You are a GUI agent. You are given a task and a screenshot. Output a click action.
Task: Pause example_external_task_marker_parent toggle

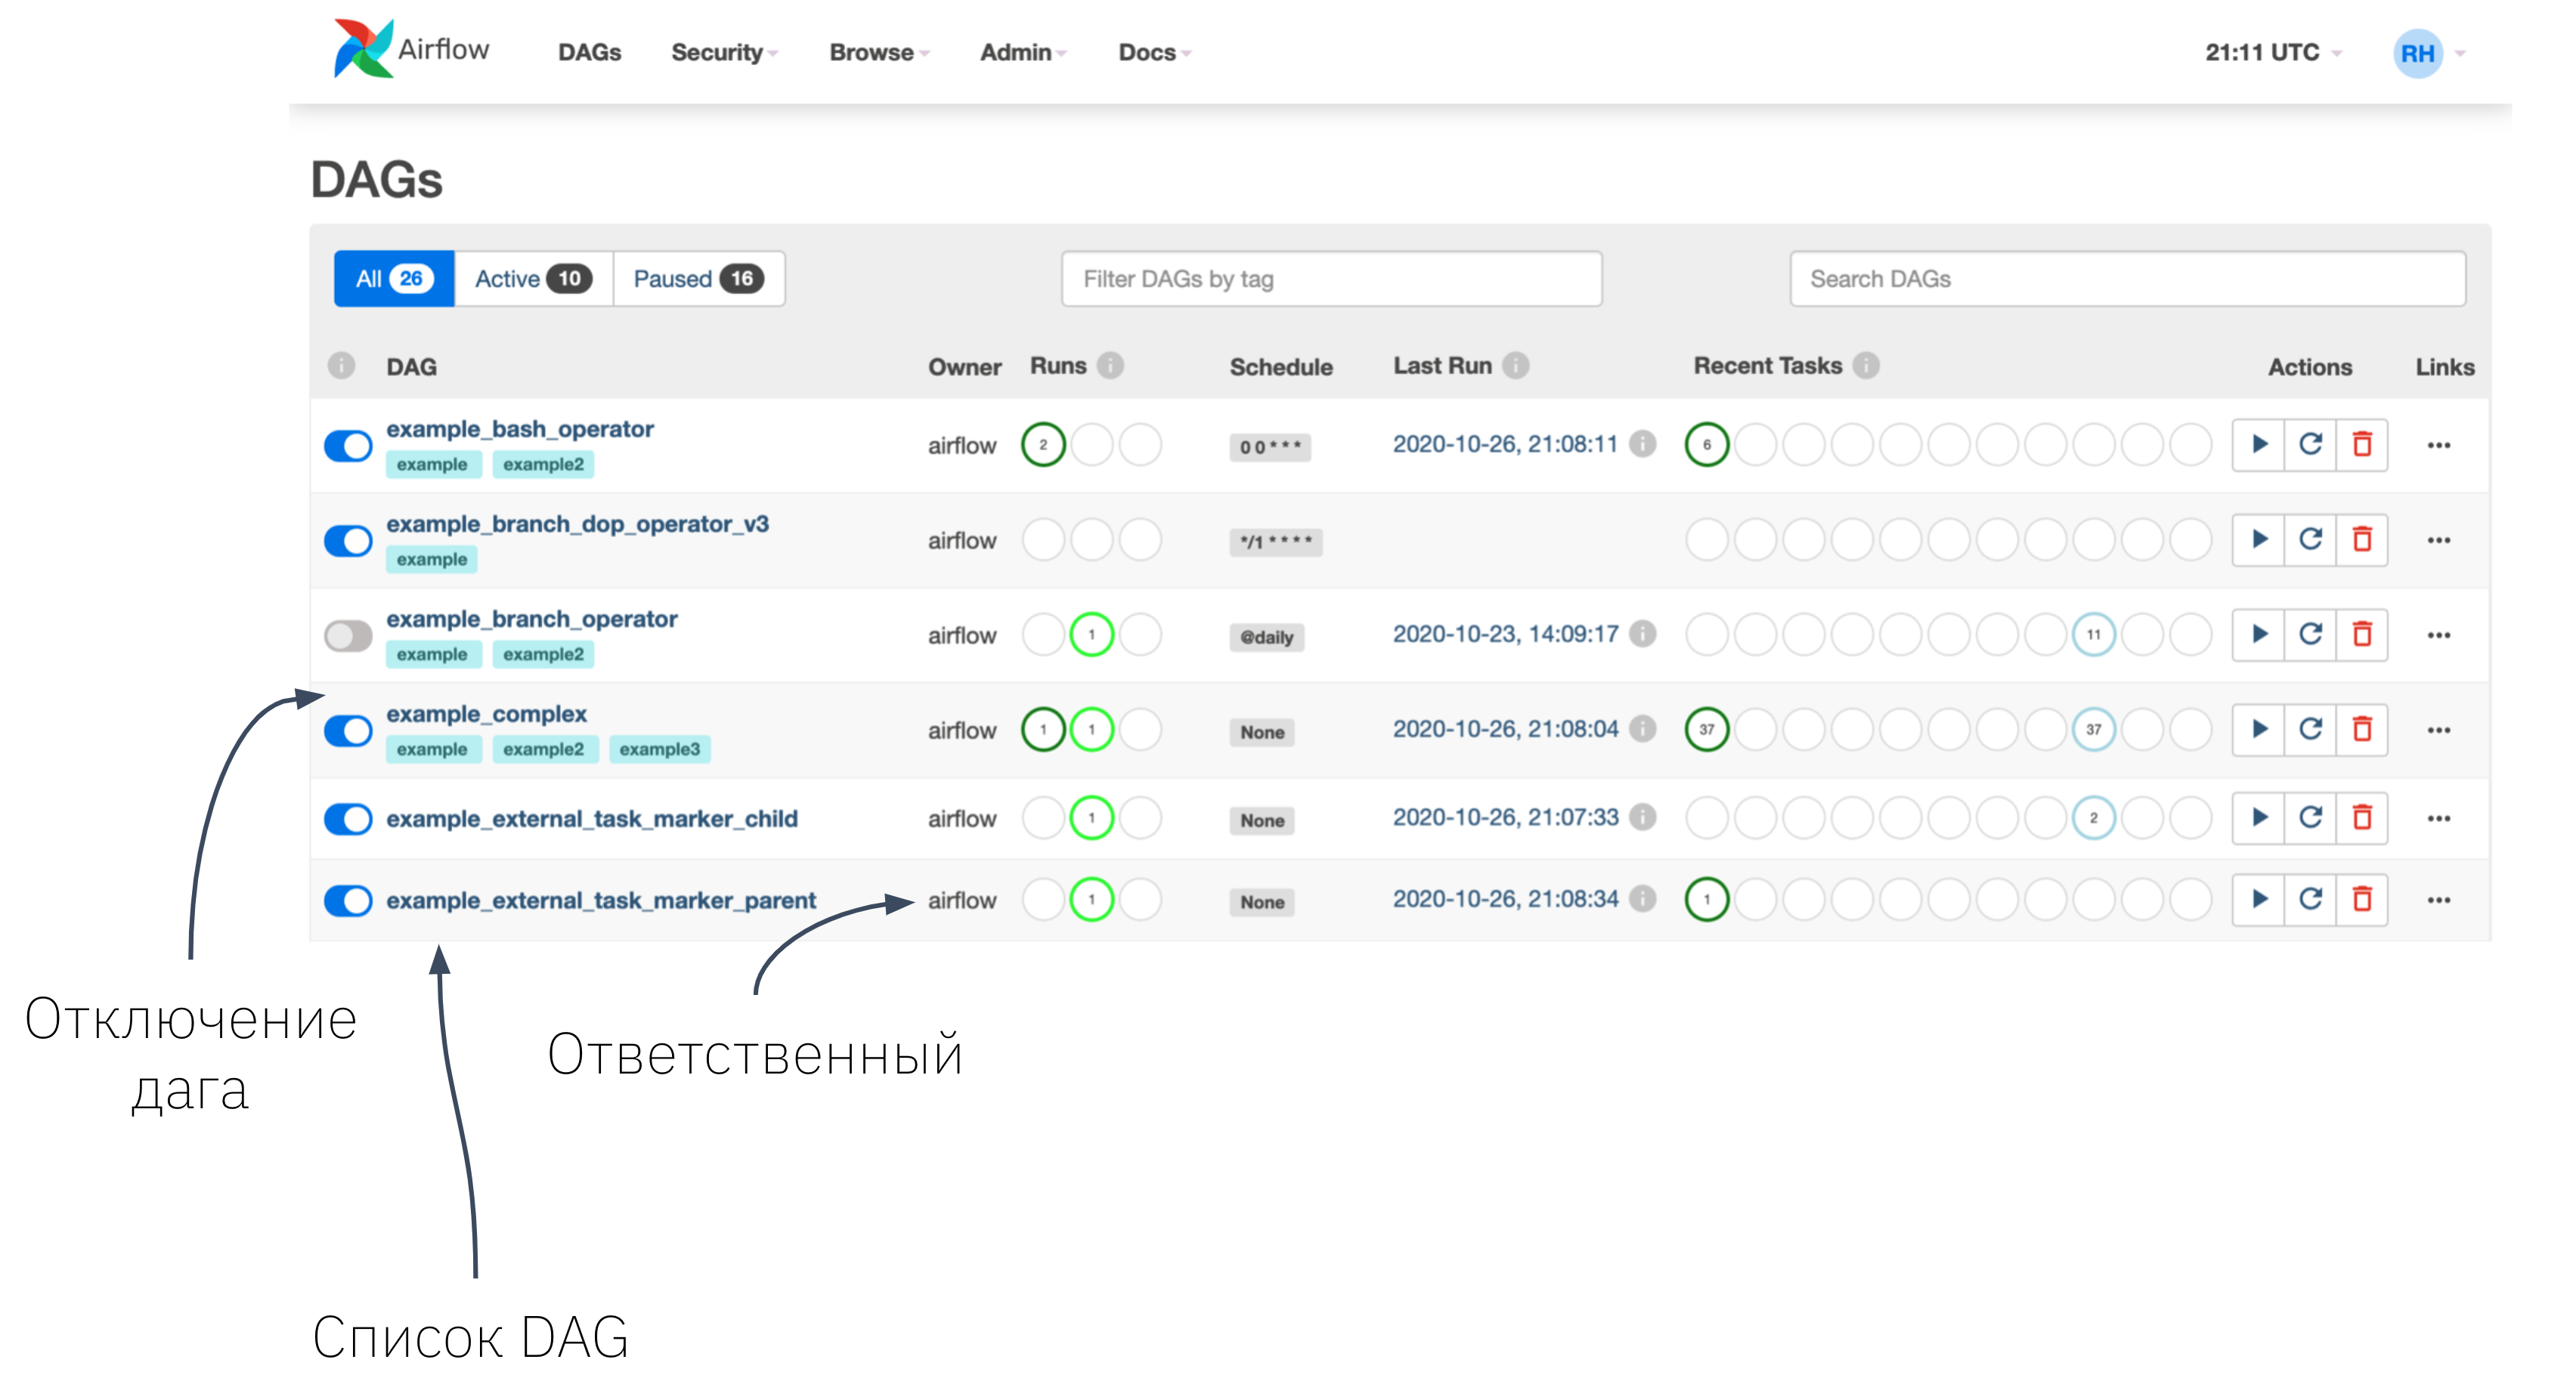(348, 901)
